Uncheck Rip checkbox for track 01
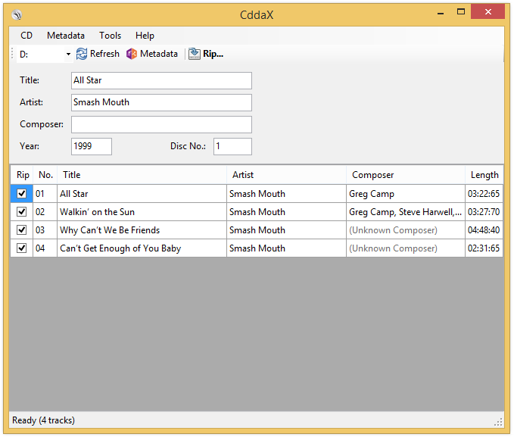 click(22, 194)
